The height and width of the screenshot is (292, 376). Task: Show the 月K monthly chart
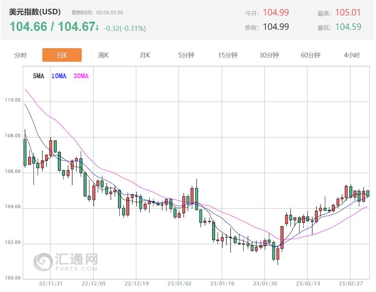(145, 55)
